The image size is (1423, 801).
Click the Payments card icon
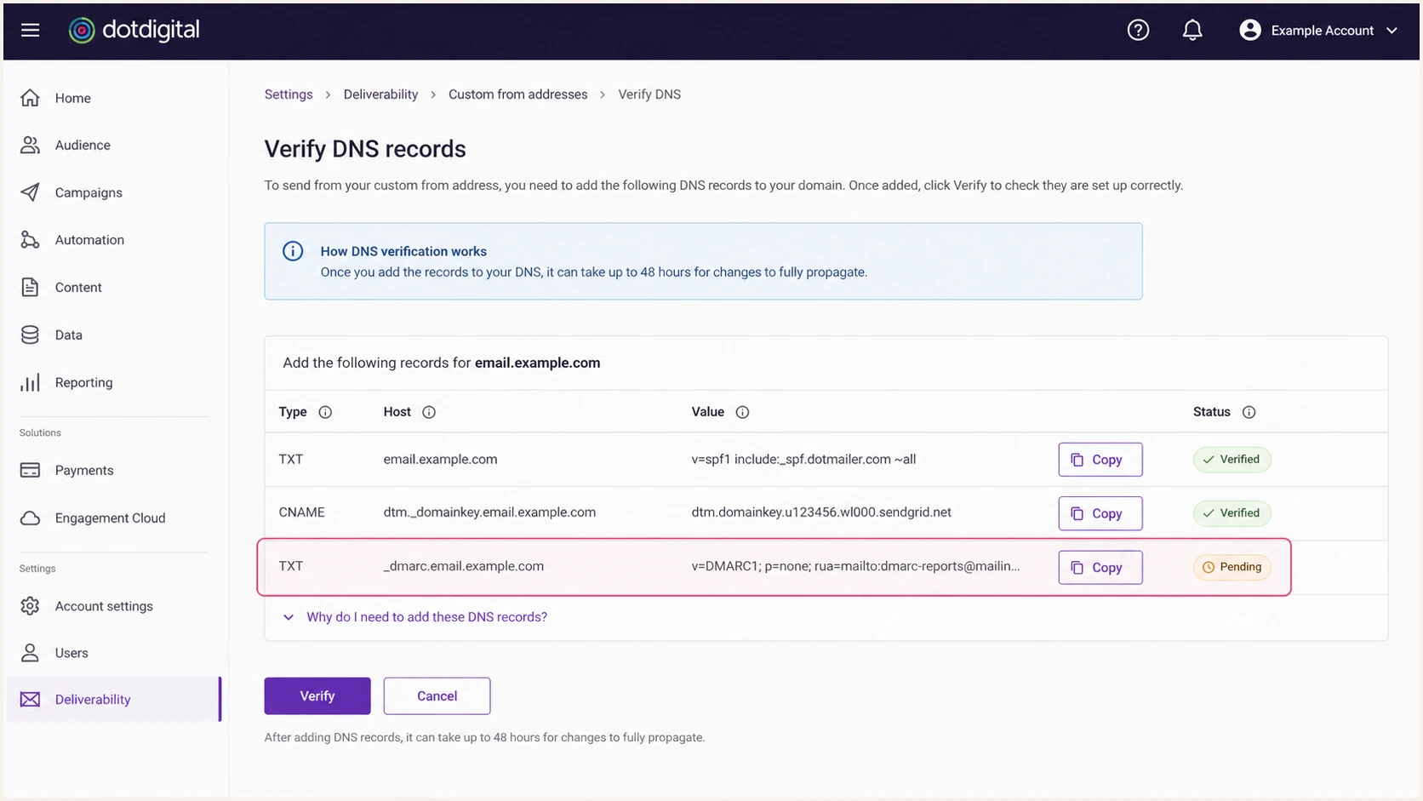pyautogui.click(x=30, y=470)
